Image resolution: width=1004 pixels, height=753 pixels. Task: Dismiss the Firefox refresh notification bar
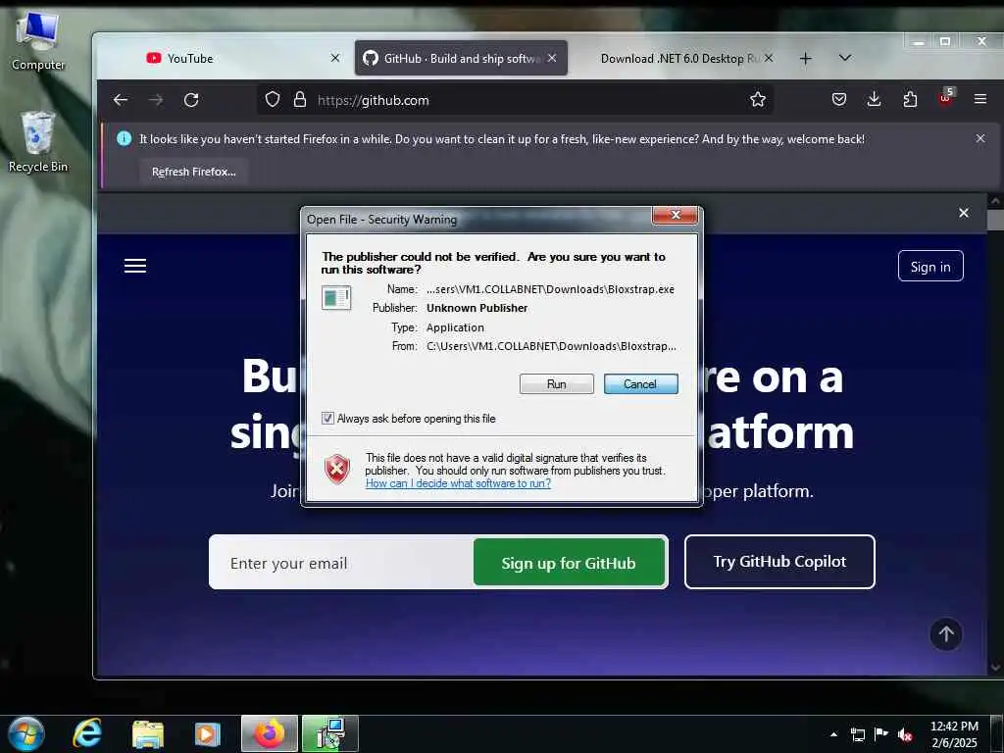coord(980,138)
